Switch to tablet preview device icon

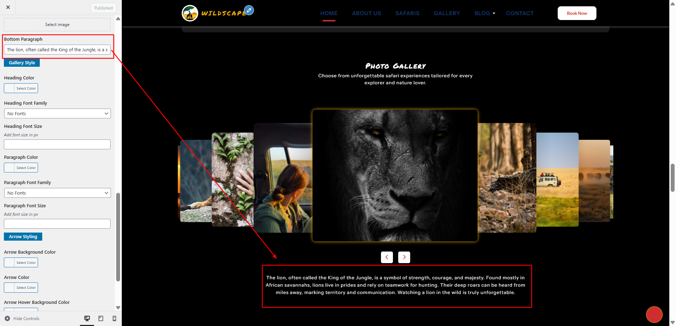click(x=101, y=318)
